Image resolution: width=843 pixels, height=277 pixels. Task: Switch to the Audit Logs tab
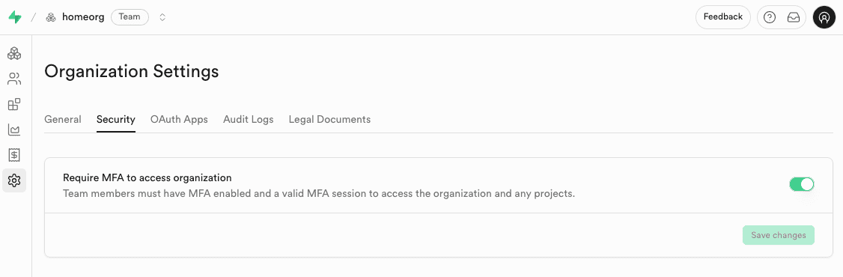249,119
